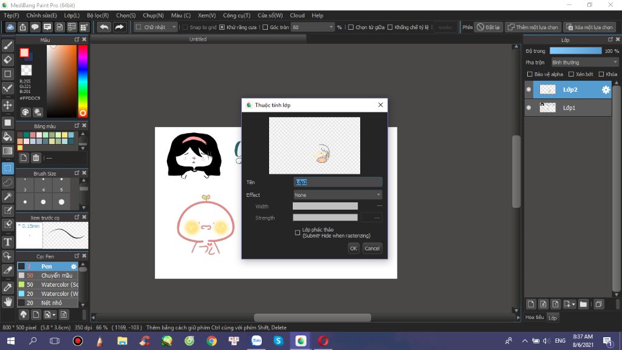The height and width of the screenshot is (350, 622).
Task: Click Thêm một lựa chọn button
Action: (533, 27)
